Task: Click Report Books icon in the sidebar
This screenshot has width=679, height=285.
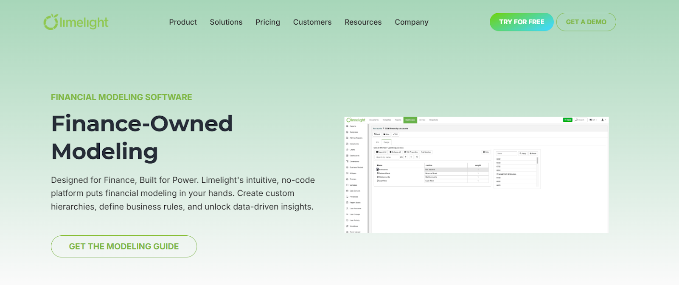Action: point(348,203)
